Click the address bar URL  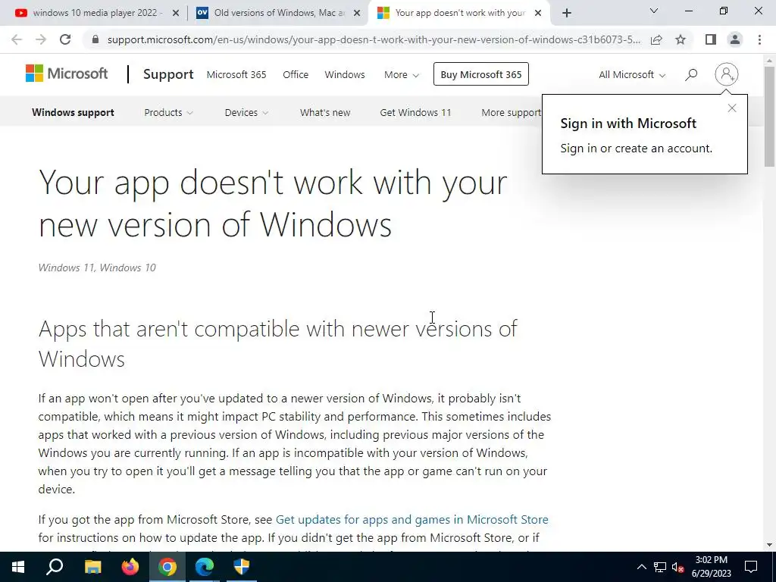coord(374,39)
